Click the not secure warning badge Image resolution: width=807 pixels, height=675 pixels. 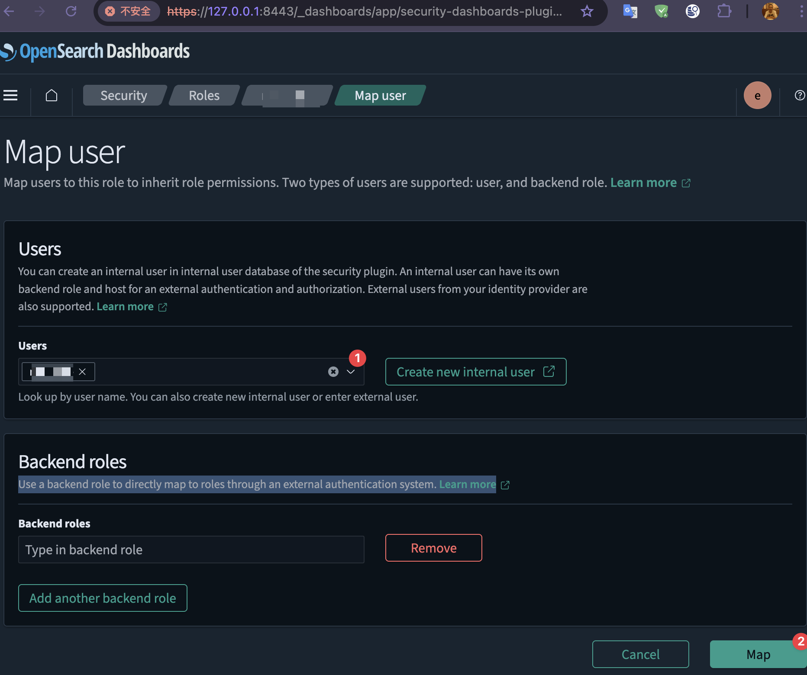128,11
